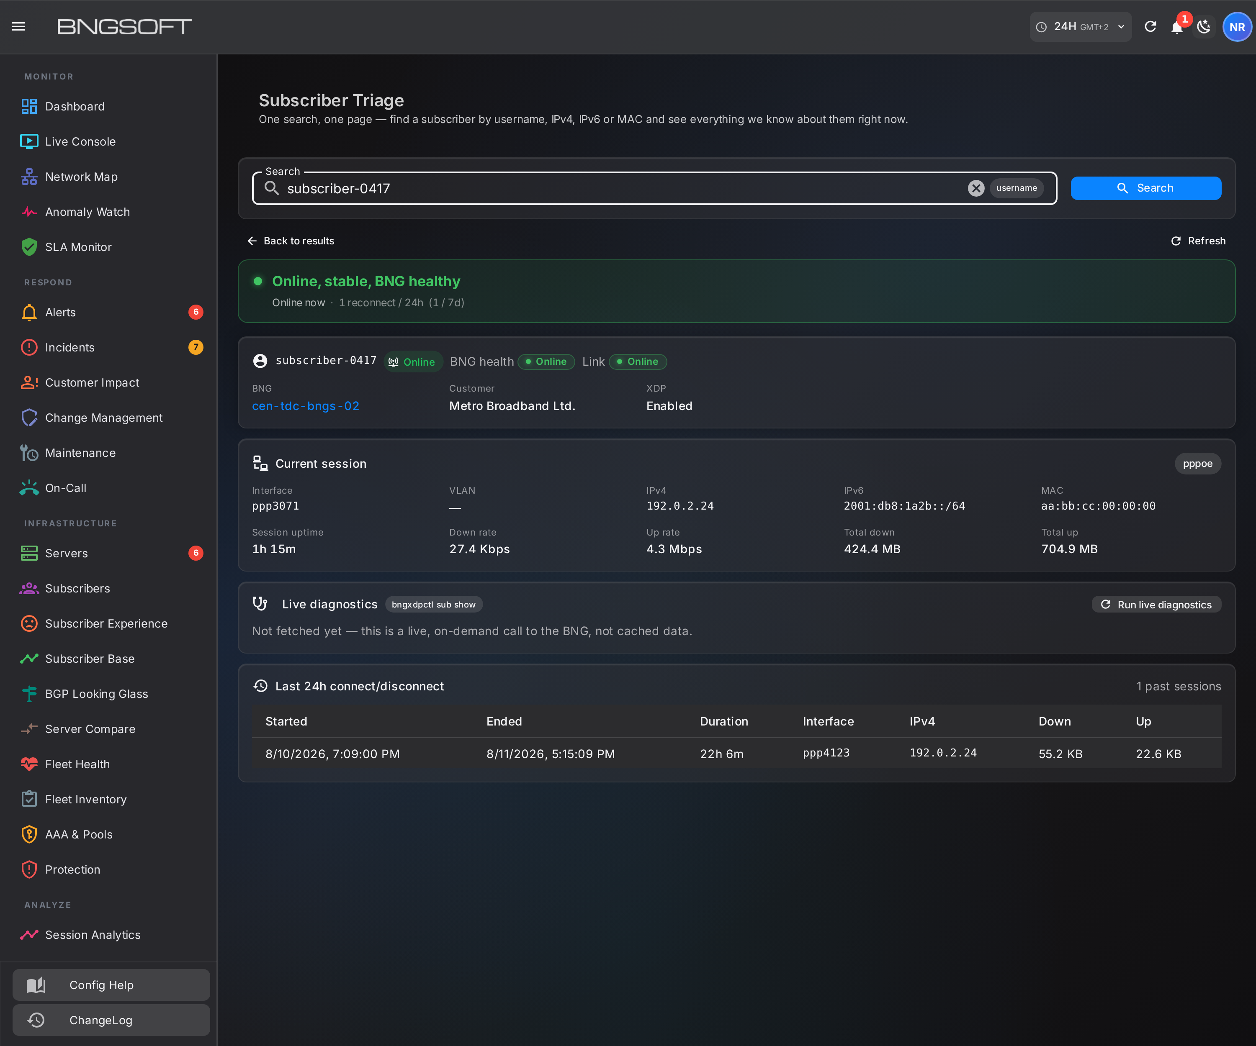Click the IPv6 value 2001:db8:1a2b::/64
Image resolution: width=1256 pixels, height=1046 pixels.
904,506
